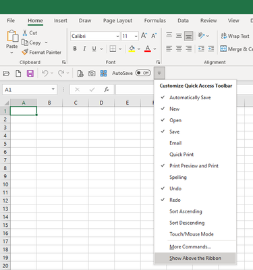Click the Redo arrow icon

pos(61,74)
